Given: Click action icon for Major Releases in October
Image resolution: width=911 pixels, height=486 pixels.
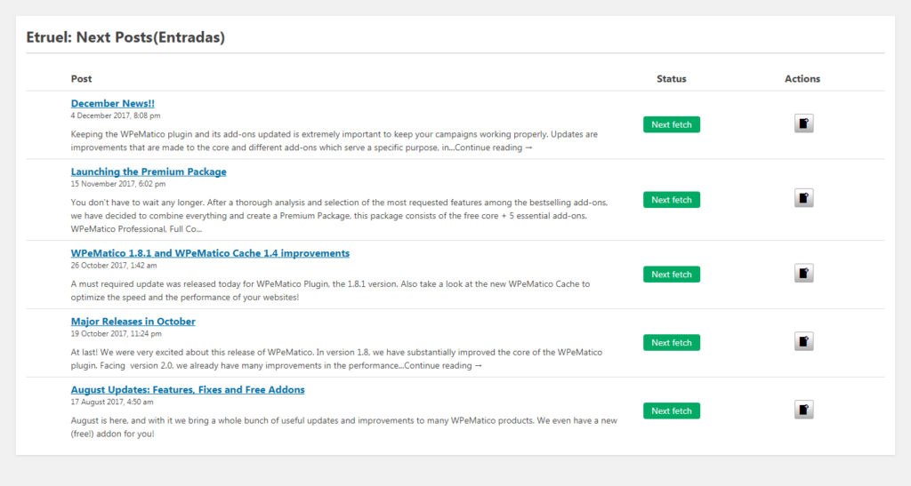Looking at the screenshot, I should pyautogui.click(x=803, y=341).
